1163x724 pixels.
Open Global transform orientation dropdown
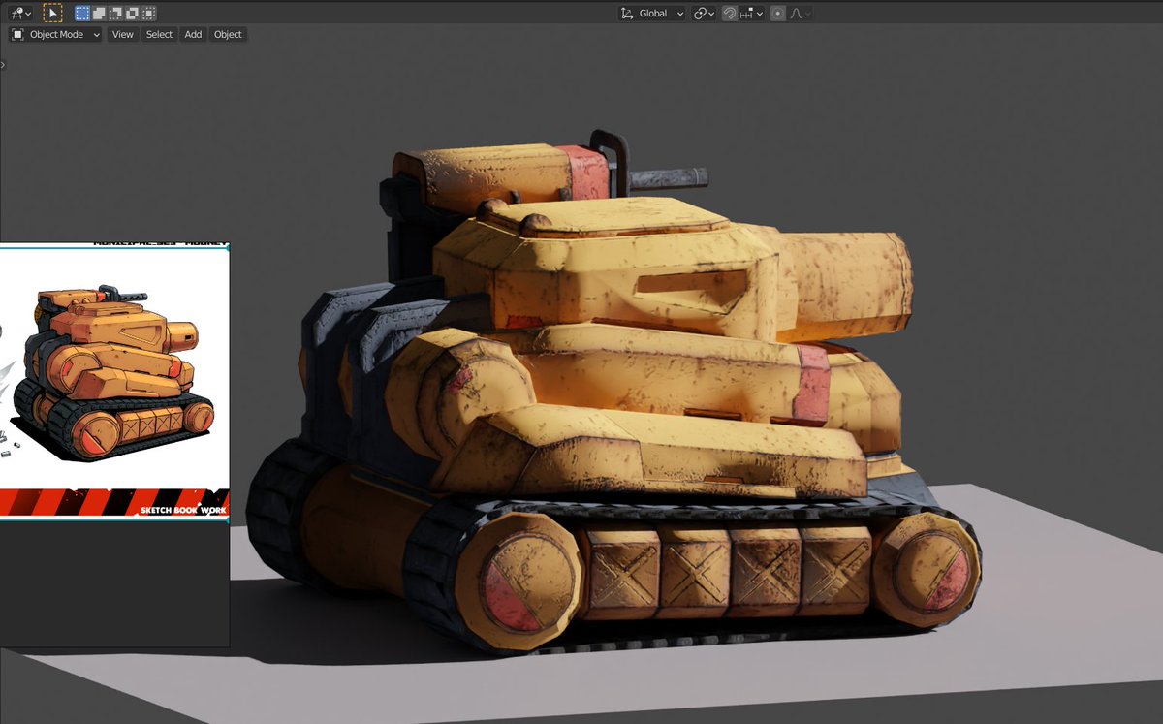(652, 14)
